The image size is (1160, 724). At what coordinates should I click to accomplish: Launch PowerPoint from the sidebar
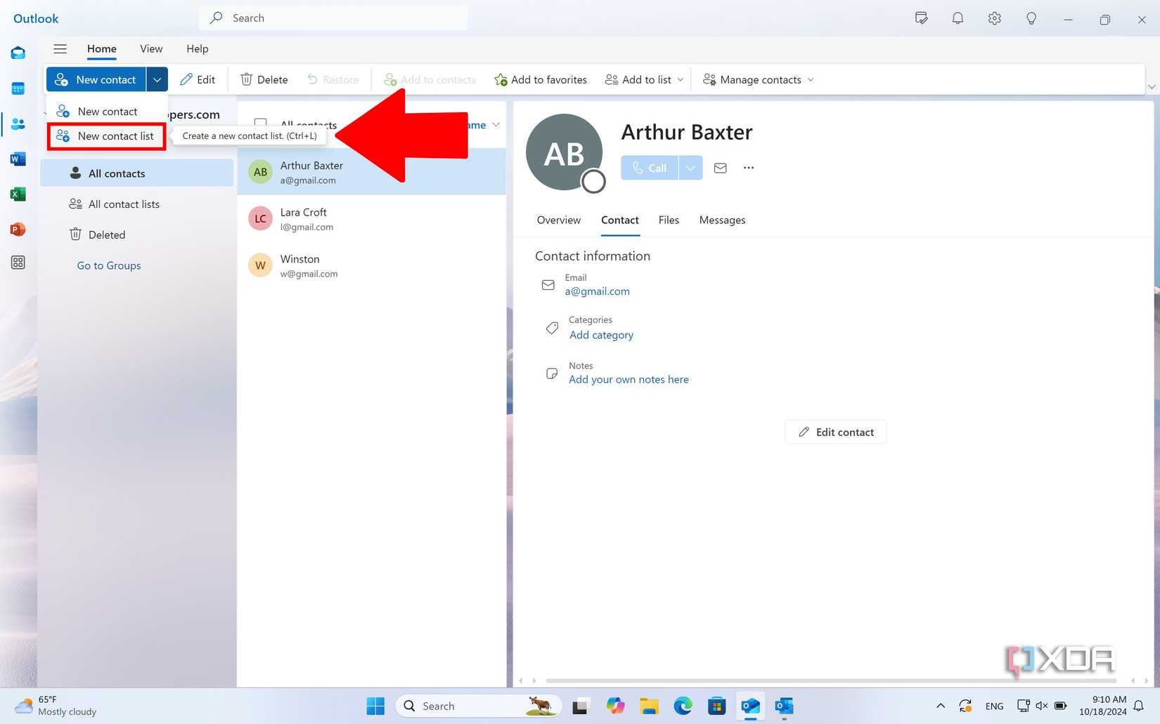click(x=18, y=229)
